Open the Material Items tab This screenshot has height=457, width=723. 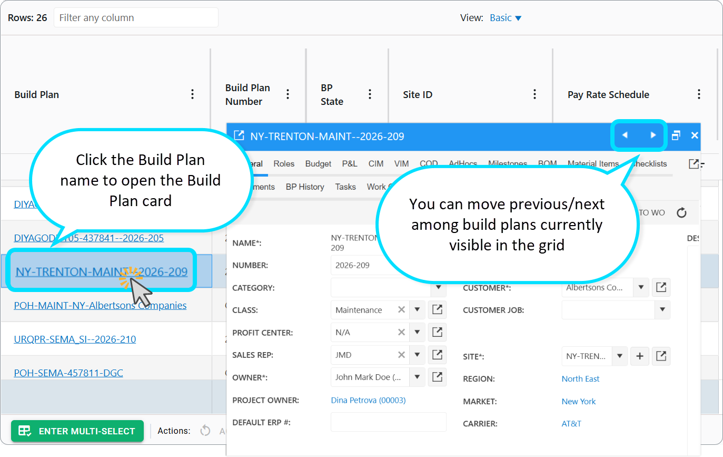click(593, 164)
